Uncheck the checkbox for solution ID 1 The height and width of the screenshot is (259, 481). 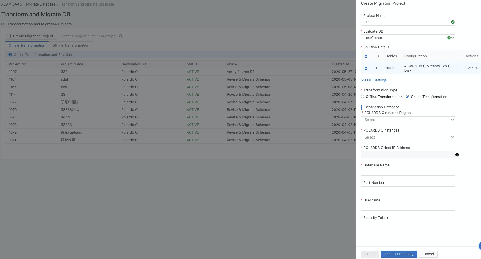(366, 68)
